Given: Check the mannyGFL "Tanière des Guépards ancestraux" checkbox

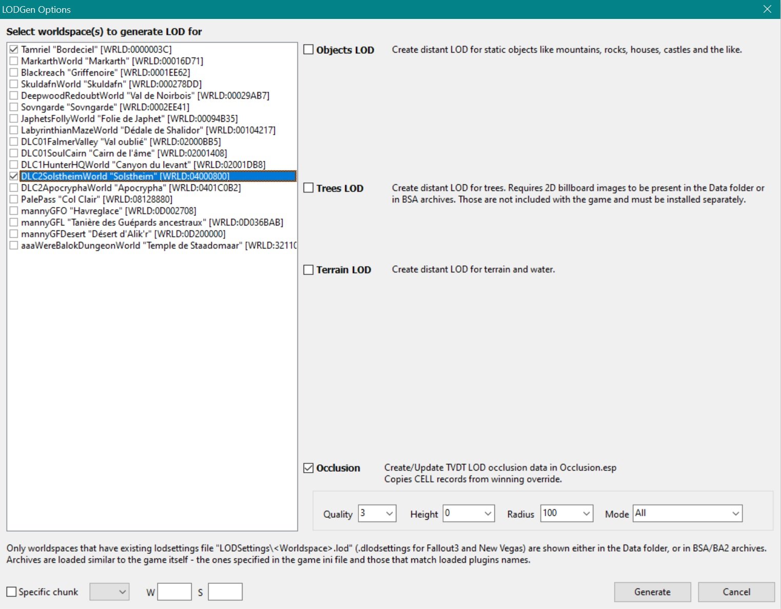Looking at the screenshot, I should (x=14, y=222).
